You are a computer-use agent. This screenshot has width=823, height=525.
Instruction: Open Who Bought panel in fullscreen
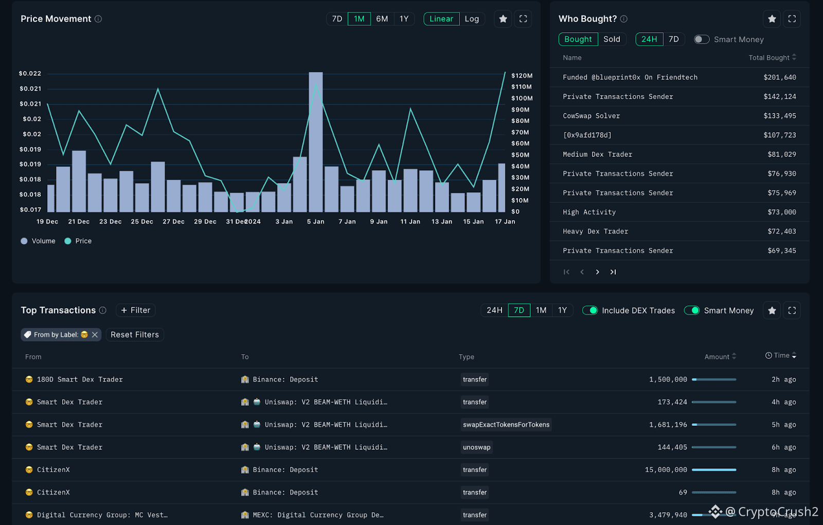point(792,19)
